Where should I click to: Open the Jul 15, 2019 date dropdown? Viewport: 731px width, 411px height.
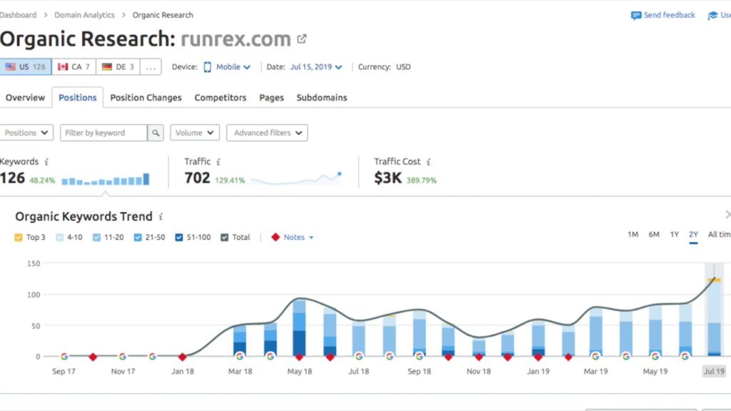click(316, 67)
